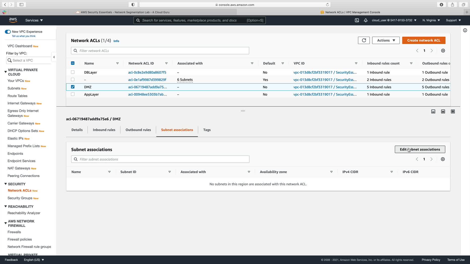
Task: Switch to the Inbound rules tab
Action: [104, 130]
